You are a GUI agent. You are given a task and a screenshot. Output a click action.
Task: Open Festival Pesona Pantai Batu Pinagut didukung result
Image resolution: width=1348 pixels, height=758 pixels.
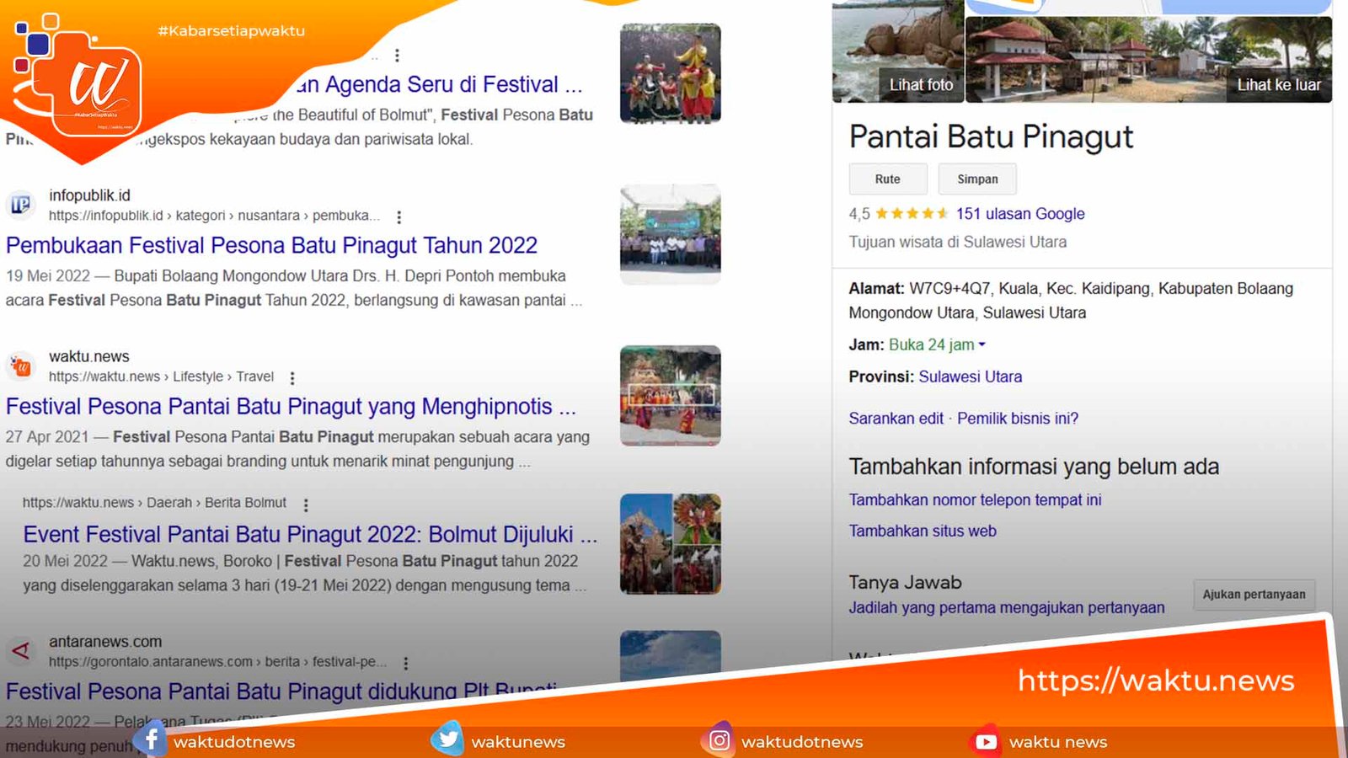click(x=281, y=691)
